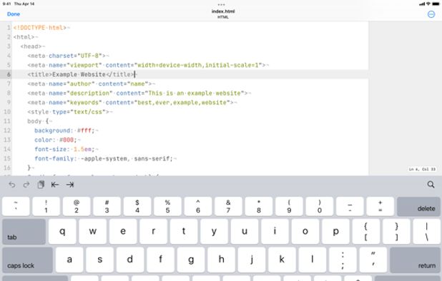Tap the u key
This screenshot has height=281, width=442.
[x=245, y=232]
